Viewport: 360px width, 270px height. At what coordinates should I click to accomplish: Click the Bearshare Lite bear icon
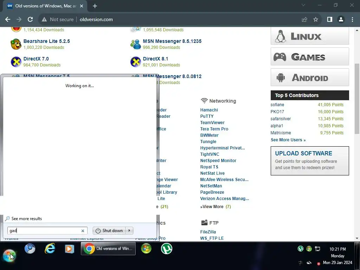point(16,44)
